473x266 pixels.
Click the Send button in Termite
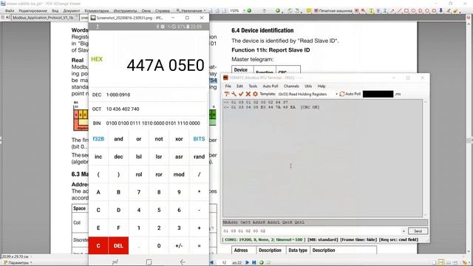click(x=418, y=231)
